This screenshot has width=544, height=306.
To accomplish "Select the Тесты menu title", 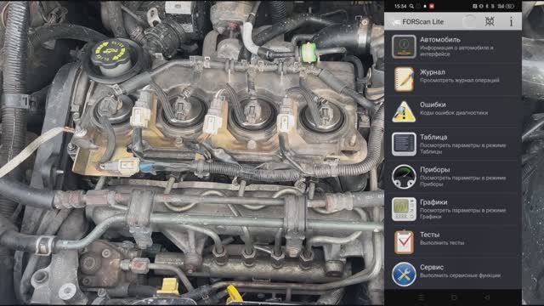I will (x=429, y=235).
